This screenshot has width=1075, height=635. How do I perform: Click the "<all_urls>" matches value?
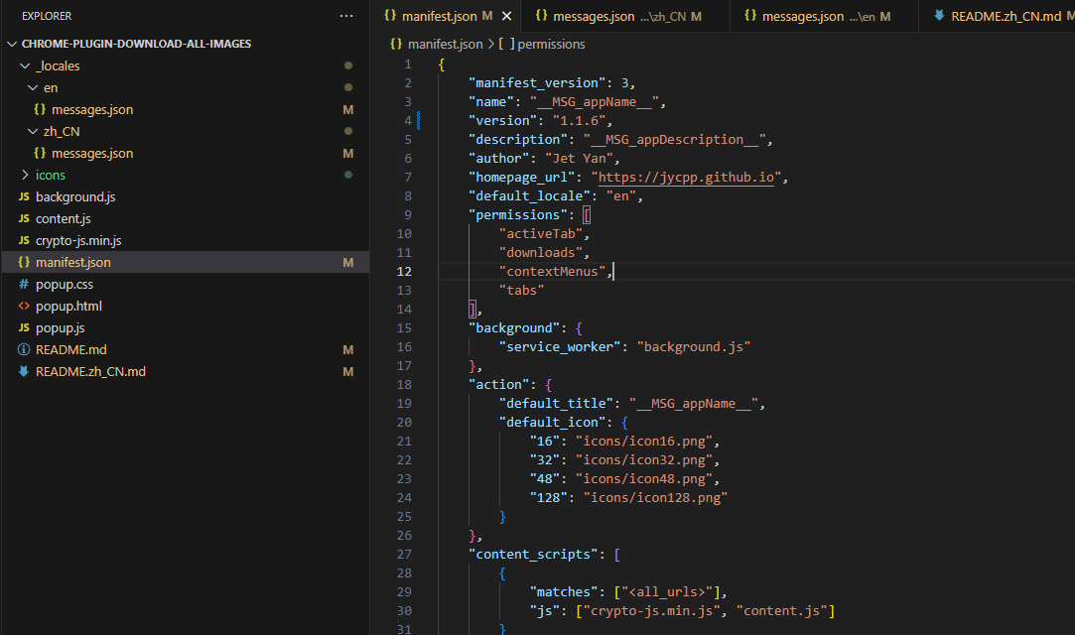[x=667, y=592]
